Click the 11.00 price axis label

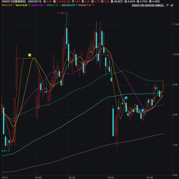[176, 24]
